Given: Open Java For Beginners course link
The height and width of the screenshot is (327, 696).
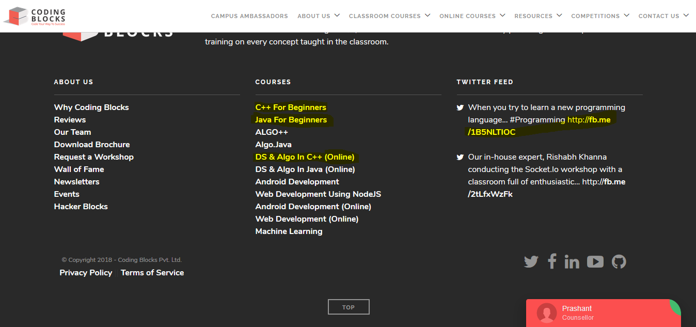Looking at the screenshot, I should [291, 120].
